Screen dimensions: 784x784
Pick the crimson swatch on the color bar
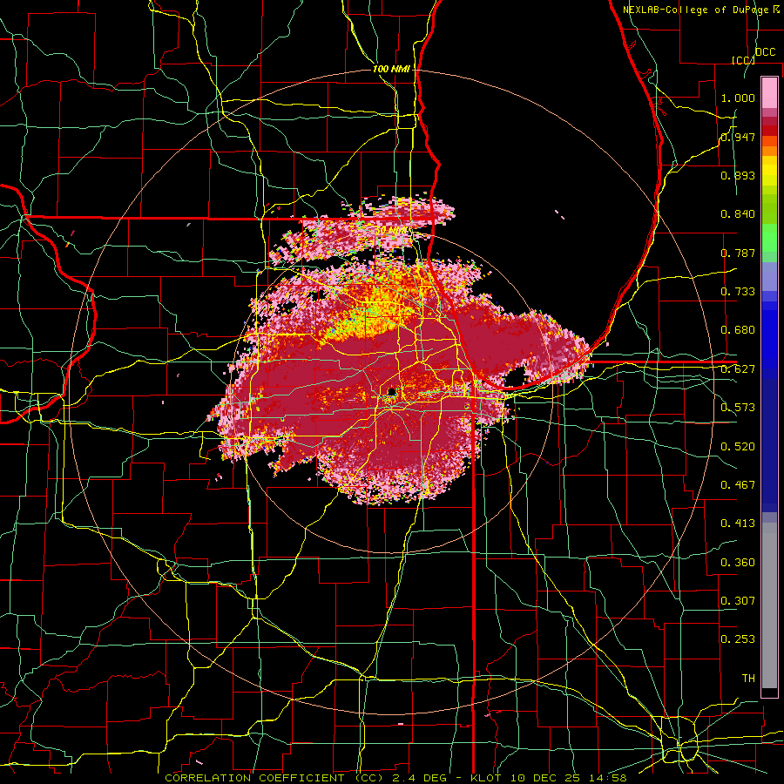click(769, 121)
